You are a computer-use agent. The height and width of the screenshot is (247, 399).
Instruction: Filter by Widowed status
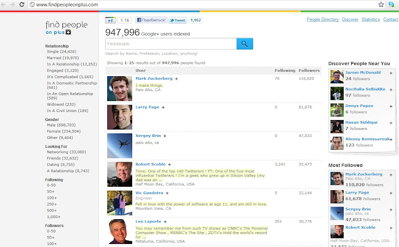tap(61, 104)
